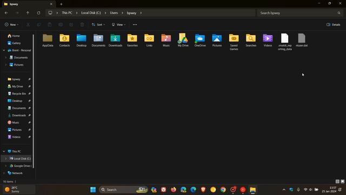Viewport: 346px width, 195px height.
Task: Open the Saved Games folder
Action: (234, 42)
